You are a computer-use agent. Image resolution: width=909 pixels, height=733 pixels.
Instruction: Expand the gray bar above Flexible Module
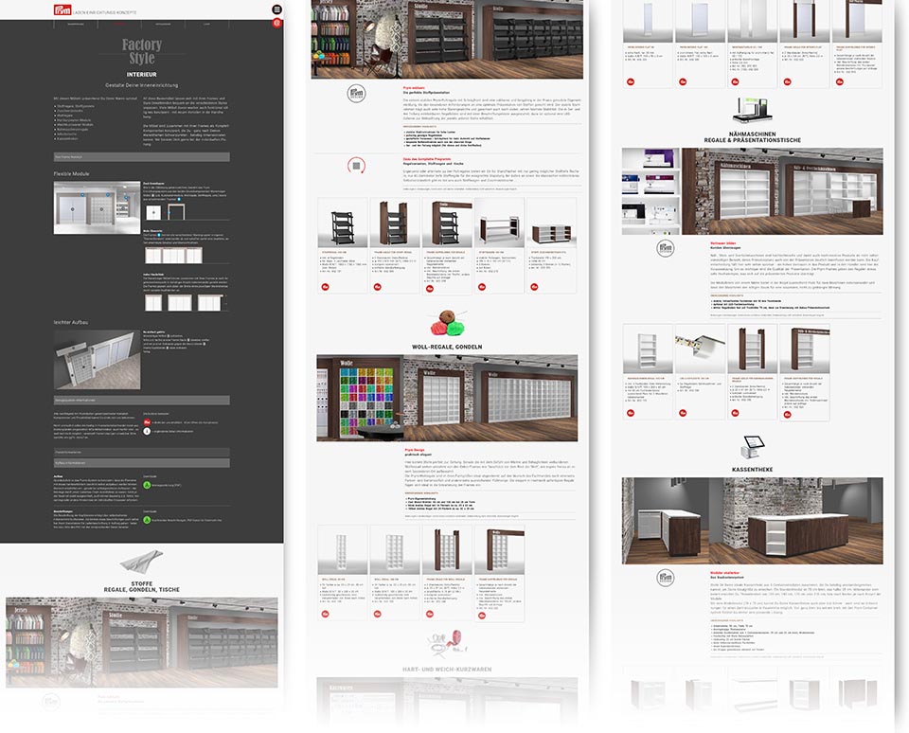click(141, 157)
